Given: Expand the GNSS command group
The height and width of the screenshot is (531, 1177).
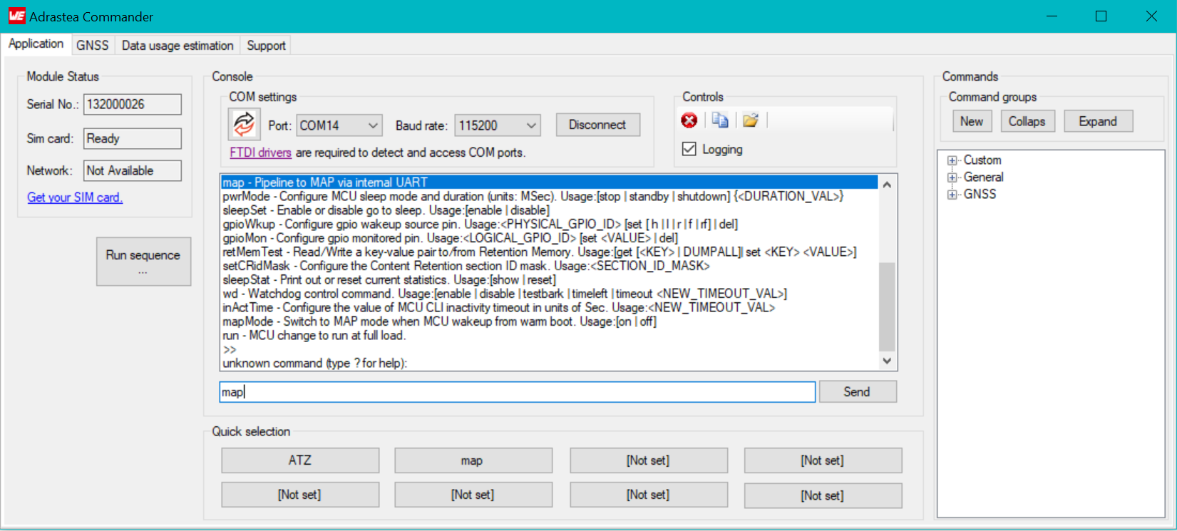Looking at the screenshot, I should click(x=952, y=195).
